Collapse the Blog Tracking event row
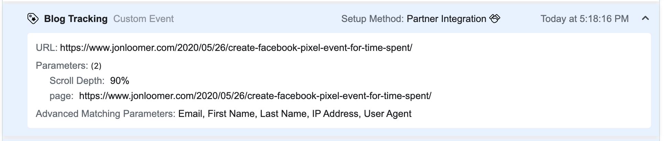The image size is (664, 141). [645, 19]
